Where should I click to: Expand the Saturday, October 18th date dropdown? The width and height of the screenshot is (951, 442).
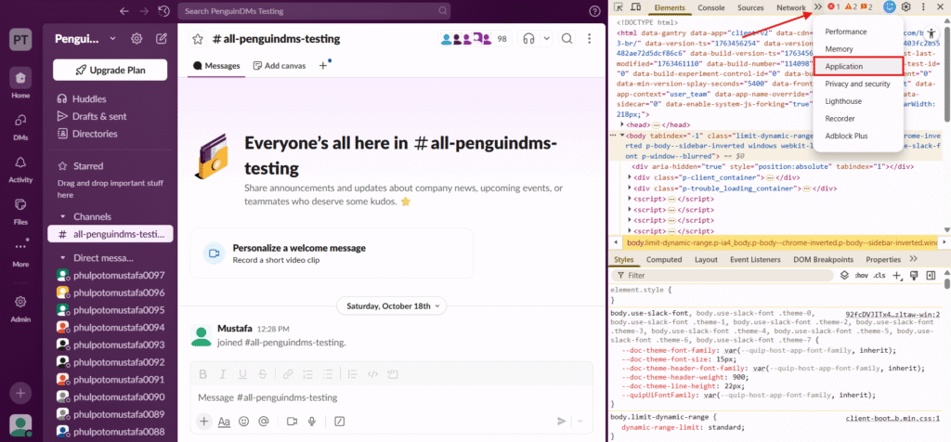tap(390, 305)
